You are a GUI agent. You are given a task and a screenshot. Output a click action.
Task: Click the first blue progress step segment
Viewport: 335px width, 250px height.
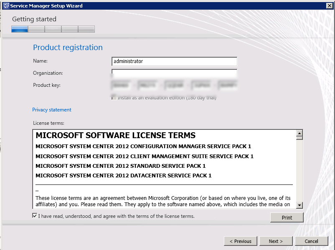tap(20, 29)
